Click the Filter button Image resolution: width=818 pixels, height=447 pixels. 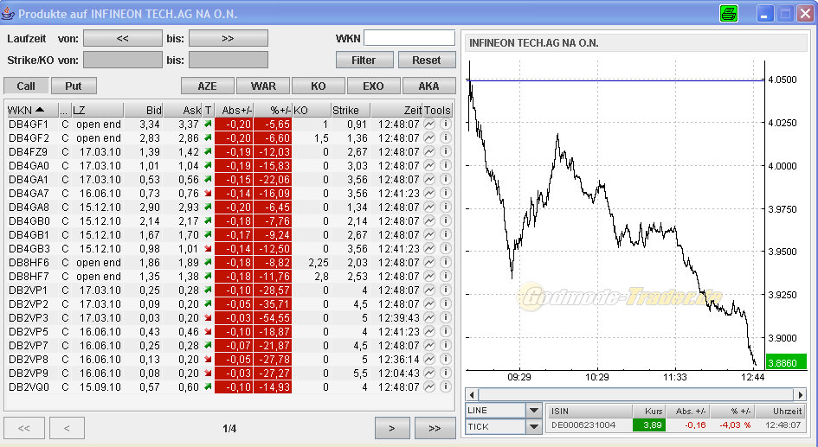[364, 60]
